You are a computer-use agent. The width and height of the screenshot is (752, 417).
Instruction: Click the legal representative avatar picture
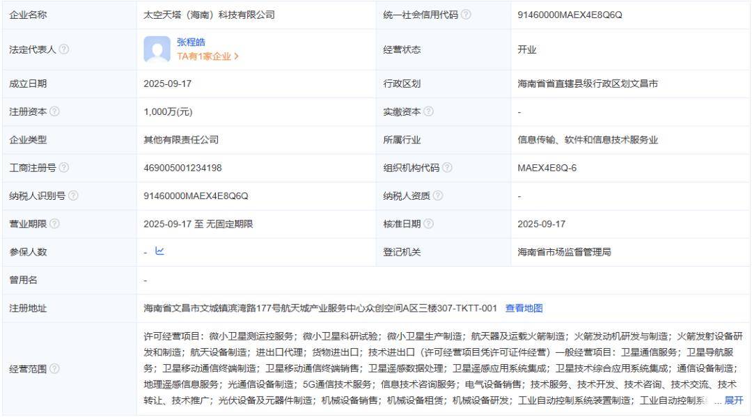tap(156, 49)
